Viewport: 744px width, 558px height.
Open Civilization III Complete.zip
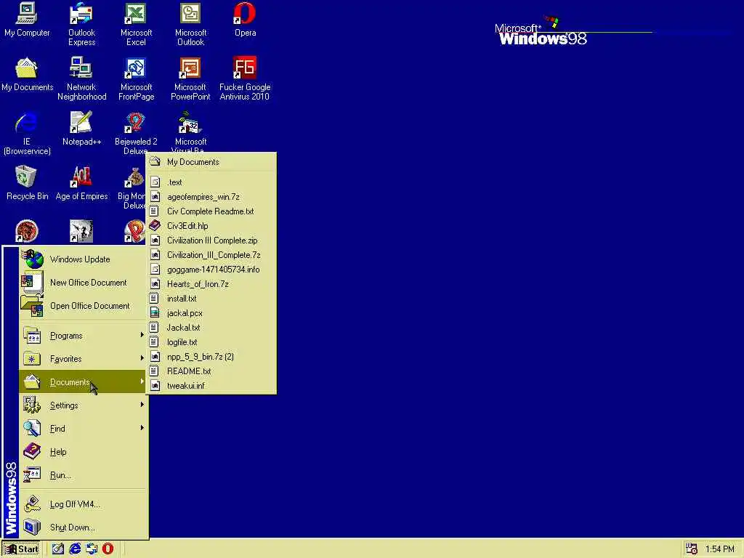(x=211, y=240)
